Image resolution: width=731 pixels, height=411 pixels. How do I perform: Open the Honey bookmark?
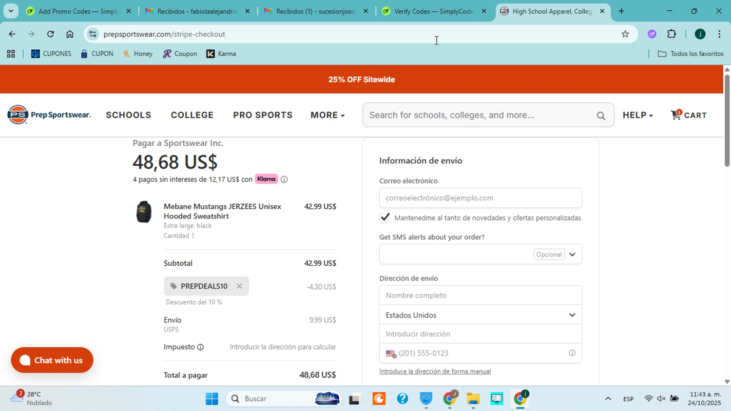(138, 54)
